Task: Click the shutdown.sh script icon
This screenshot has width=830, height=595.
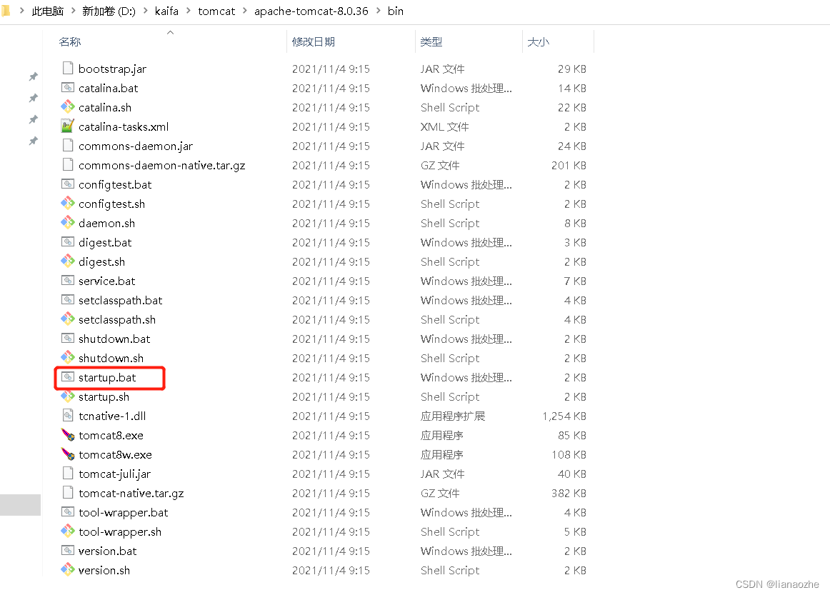Action: pyautogui.click(x=68, y=357)
